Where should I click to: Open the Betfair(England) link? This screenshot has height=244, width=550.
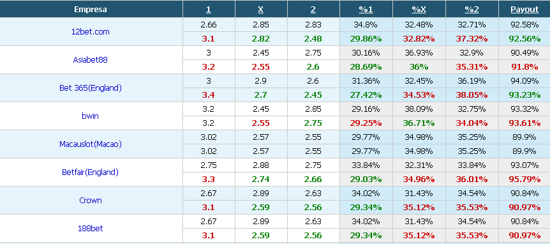[x=90, y=172]
